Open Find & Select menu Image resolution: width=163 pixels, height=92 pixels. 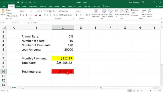(150, 13)
